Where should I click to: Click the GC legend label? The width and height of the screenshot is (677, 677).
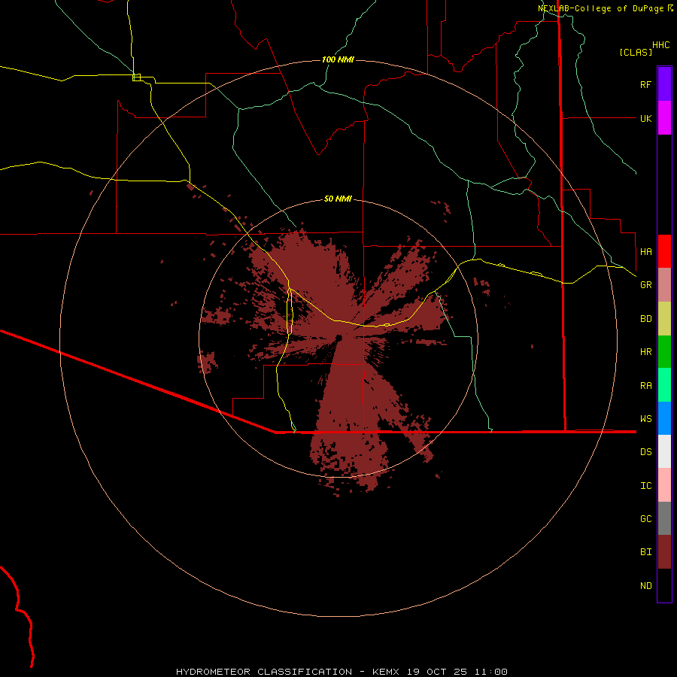645,518
